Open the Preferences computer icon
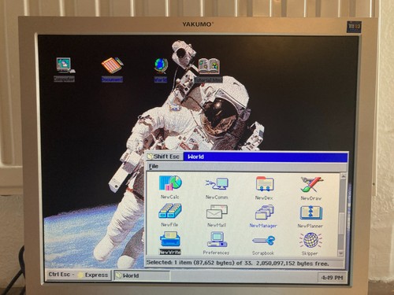Screen dimensions: 394x295 click(x=217, y=240)
